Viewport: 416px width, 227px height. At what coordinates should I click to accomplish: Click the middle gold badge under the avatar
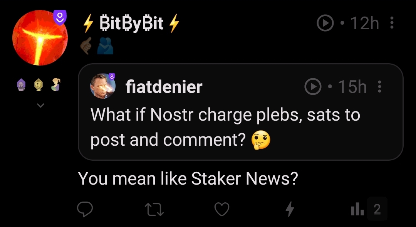pos(39,85)
